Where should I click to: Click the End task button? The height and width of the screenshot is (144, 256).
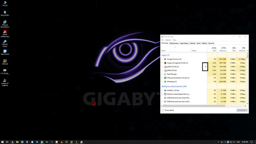(242, 110)
